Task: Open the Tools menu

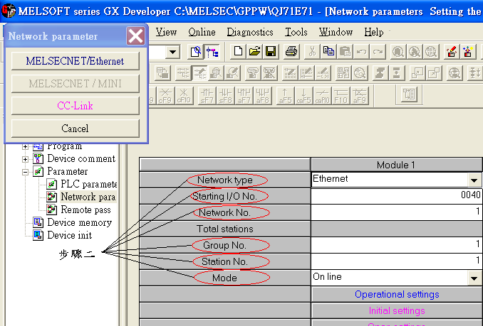Action: (x=296, y=32)
